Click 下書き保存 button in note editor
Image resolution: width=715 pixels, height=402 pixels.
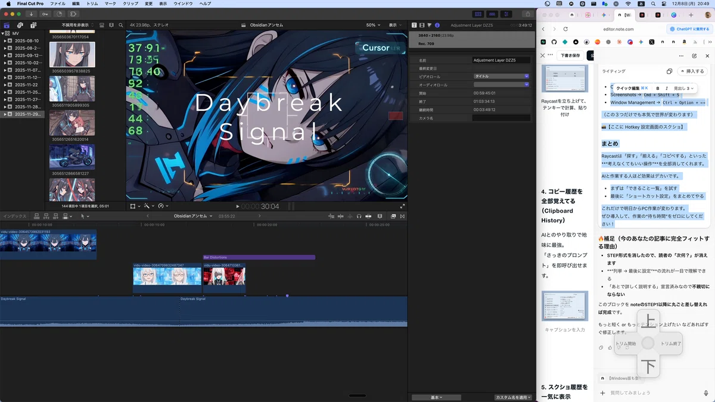pos(570,55)
